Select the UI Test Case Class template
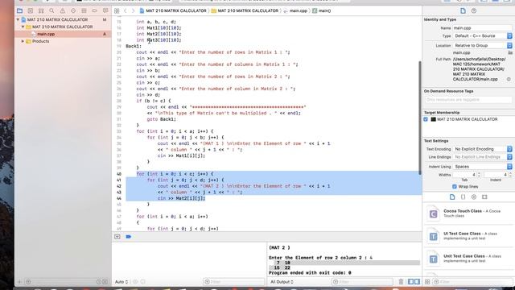The width and height of the screenshot is (515, 290). coord(468,236)
